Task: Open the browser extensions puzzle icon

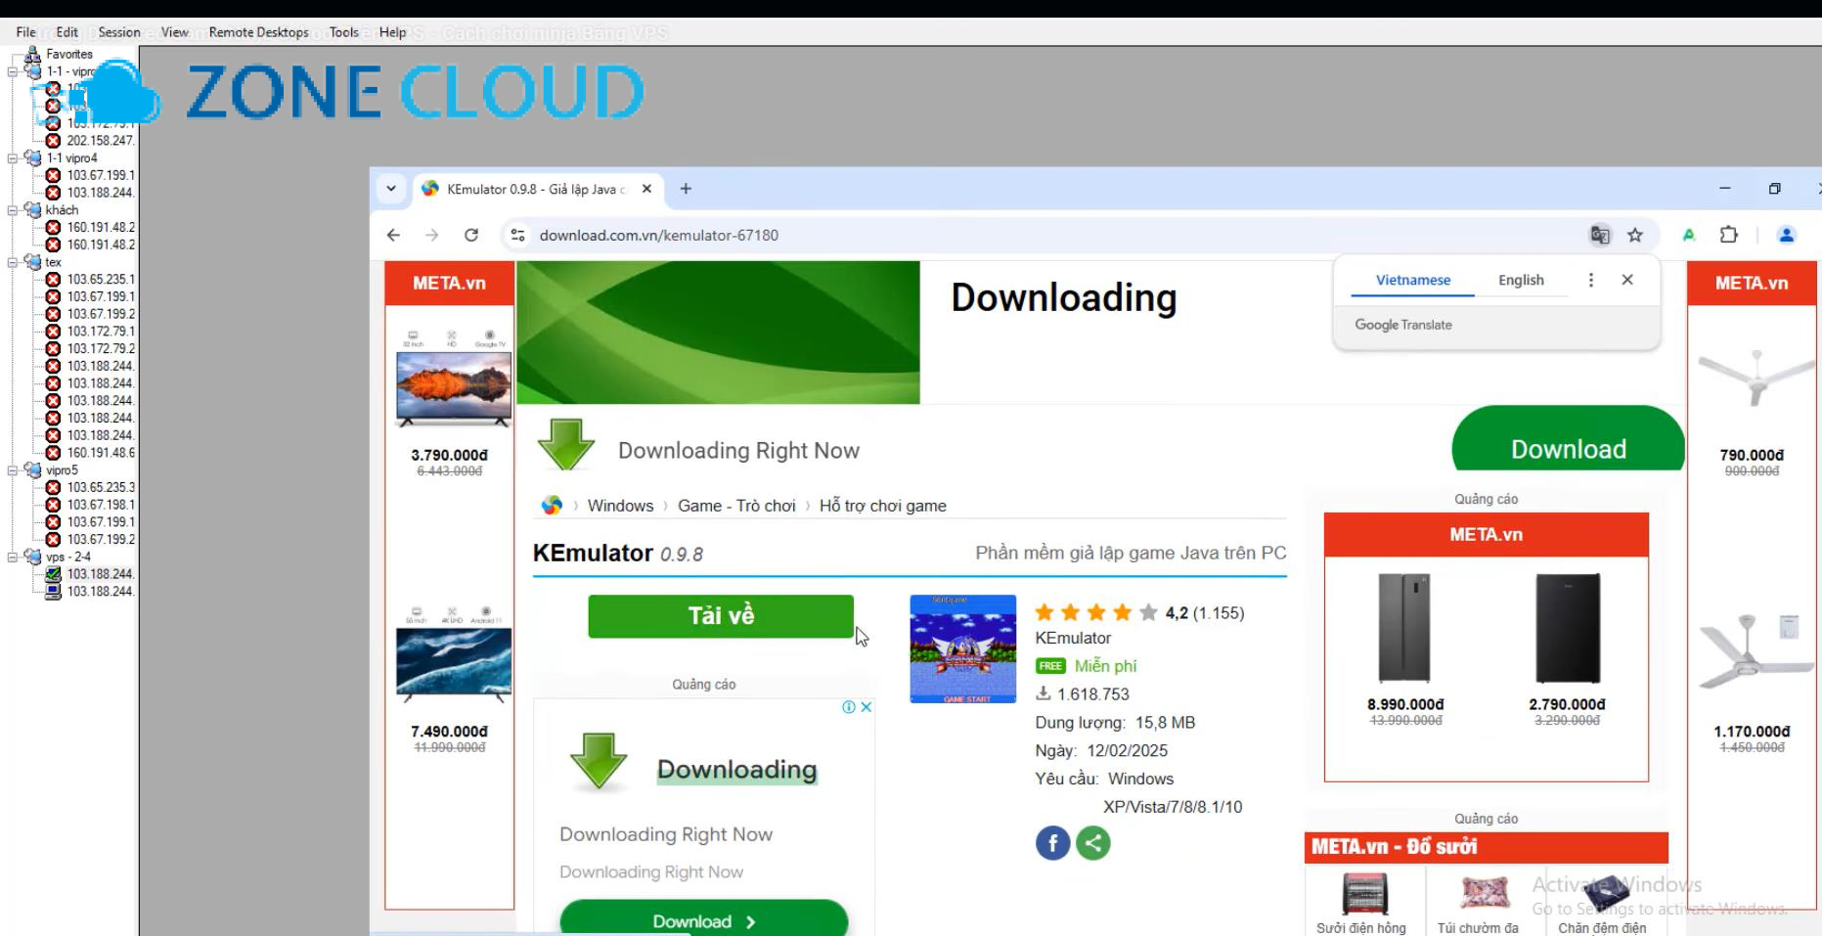Action: (1729, 235)
